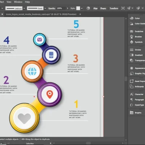Expand the Uniform stroke profile dropdown

24,8
